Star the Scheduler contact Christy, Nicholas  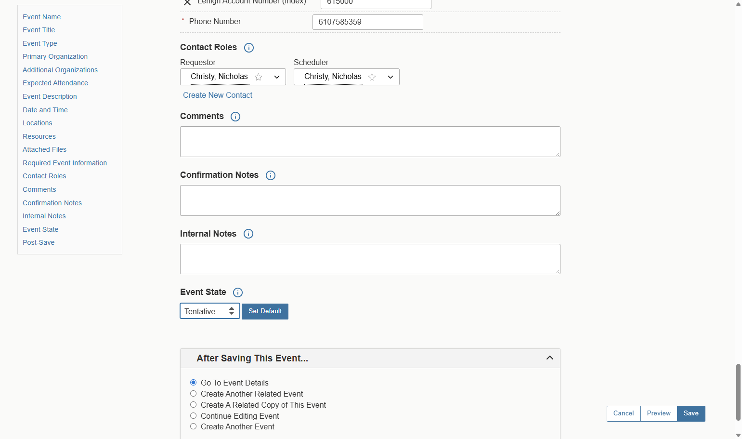pyautogui.click(x=372, y=77)
